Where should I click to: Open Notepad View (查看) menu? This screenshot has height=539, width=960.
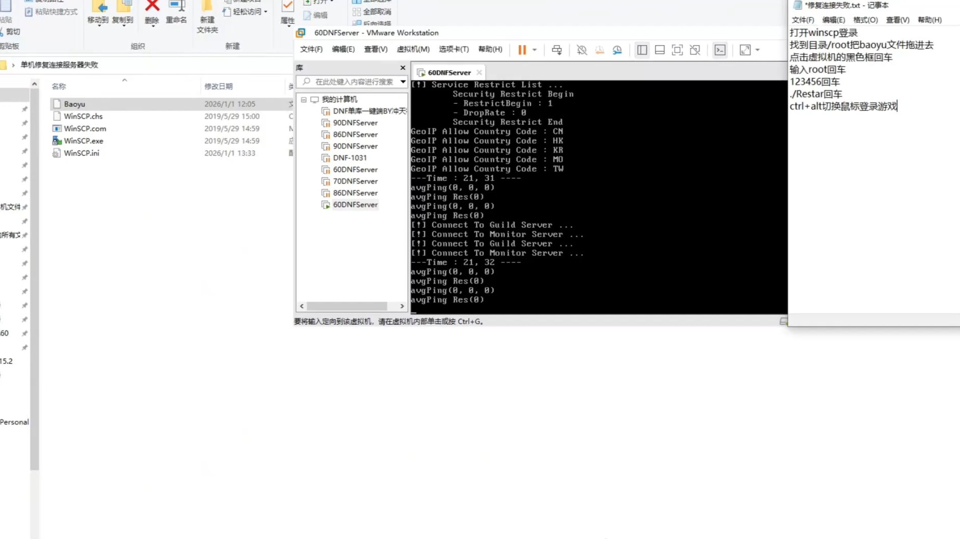tap(897, 20)
